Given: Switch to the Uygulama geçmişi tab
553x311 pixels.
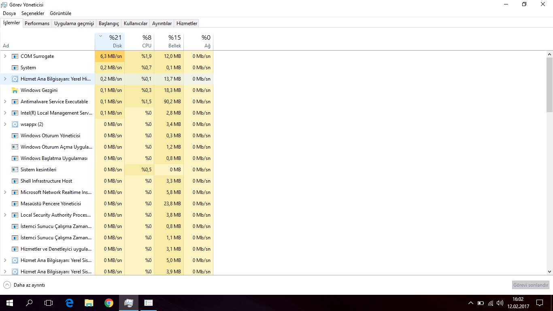Looking at the screenshot, I should [74, 23].
